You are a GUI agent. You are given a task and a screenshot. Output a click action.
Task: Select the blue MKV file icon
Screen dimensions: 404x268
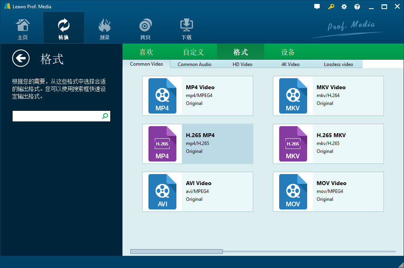pos(293,96)
